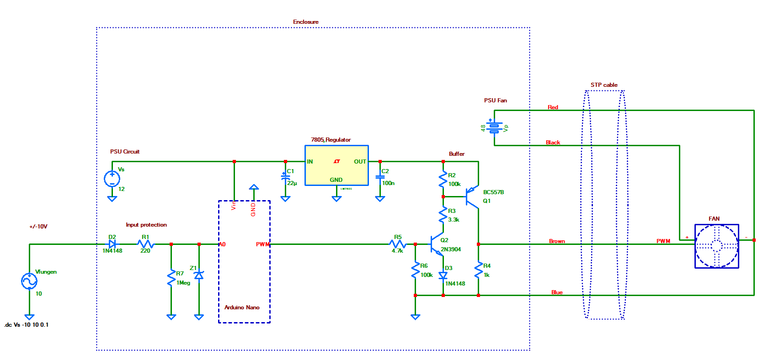The image size is (758, 355).
Task: Select the R6 resistor symbol
Action: 415,270
